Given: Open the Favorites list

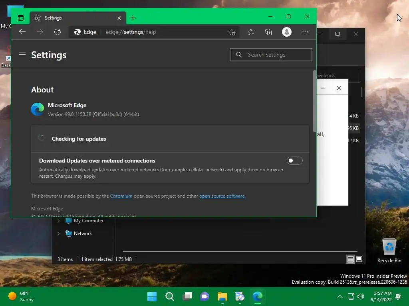Looking at the screenshot, I should pyautogui.click(x=251, y=32).
